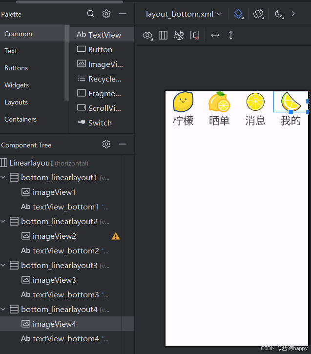Pick ScrollView widget from palette

(102, 108)
